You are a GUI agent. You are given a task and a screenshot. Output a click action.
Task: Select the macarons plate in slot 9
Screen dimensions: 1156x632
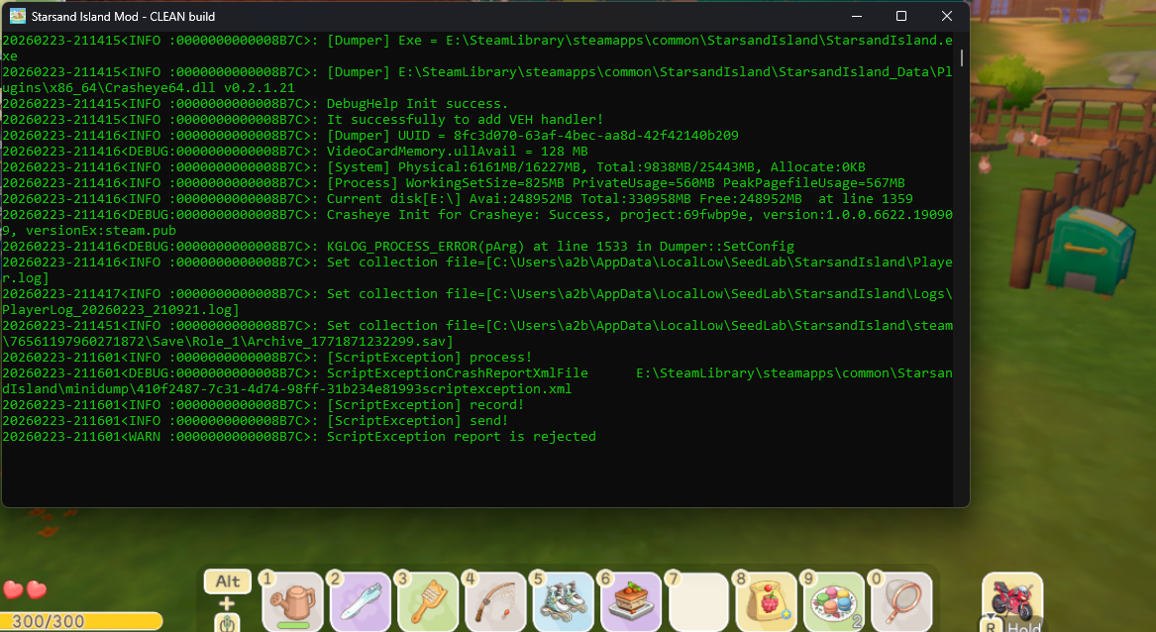[834, 601]
